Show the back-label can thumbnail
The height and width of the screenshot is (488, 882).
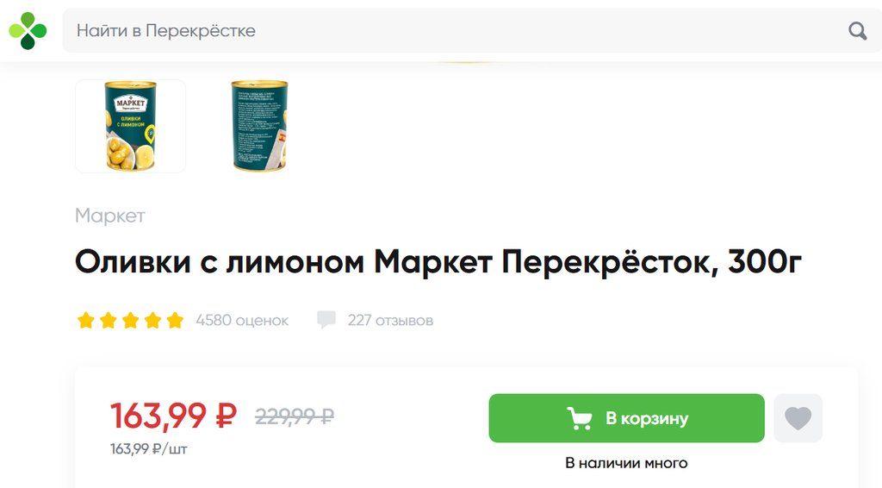(x=259, y=126)
